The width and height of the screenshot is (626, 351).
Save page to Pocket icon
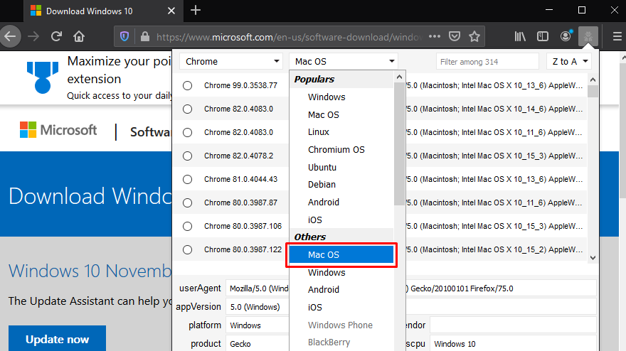455,37
